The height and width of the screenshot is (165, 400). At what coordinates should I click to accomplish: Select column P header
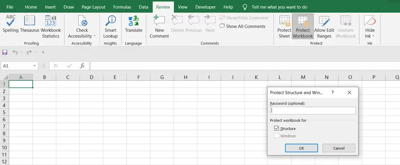click(x=374, y=77)
